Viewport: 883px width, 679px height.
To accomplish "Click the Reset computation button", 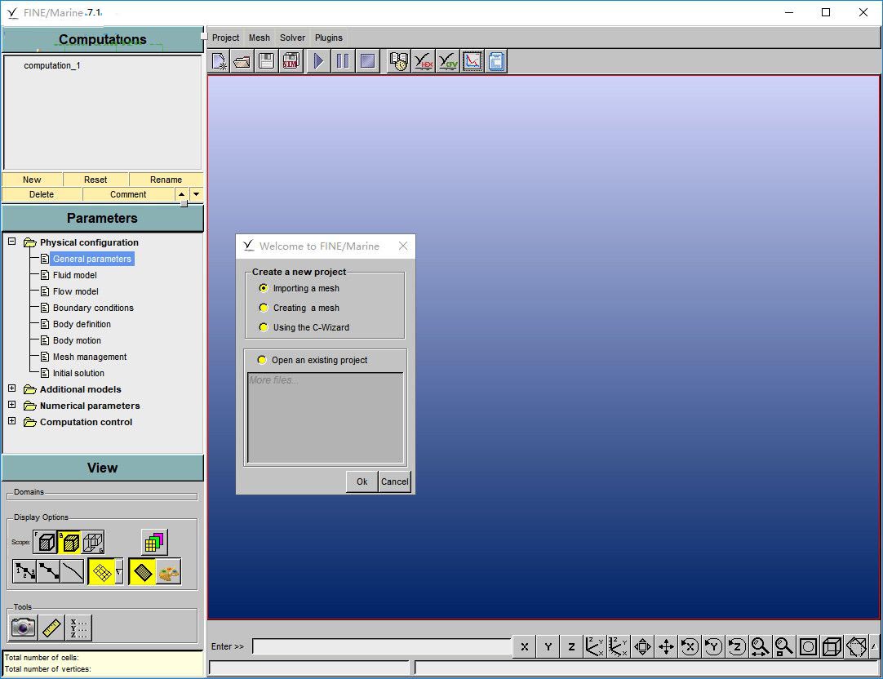I will (x=95, y=180).
